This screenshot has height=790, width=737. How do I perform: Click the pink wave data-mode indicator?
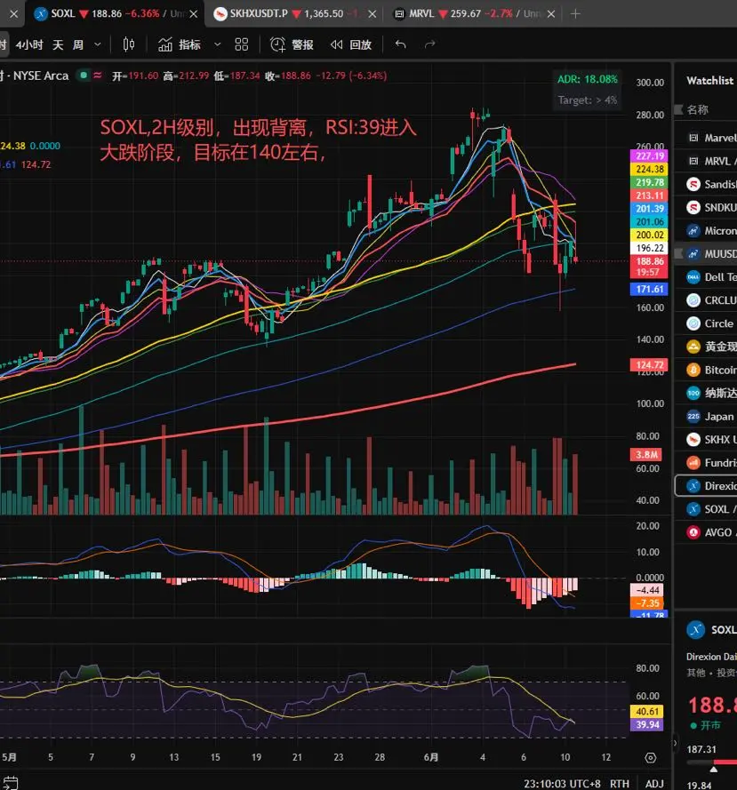click(98, 76)
